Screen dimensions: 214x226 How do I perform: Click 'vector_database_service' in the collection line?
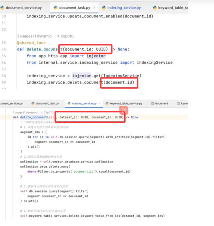tap(73, 162)
